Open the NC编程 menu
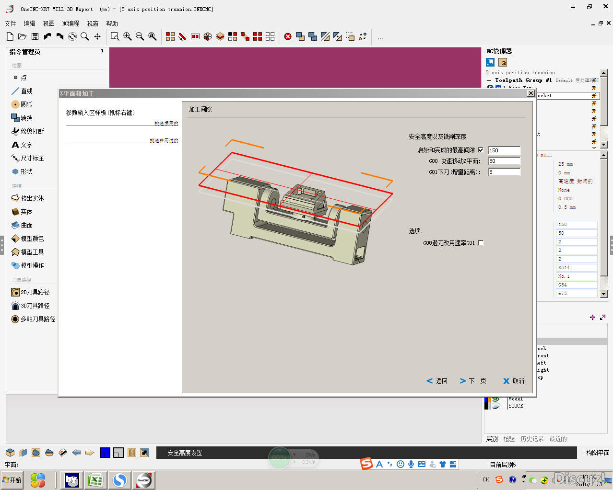This screenshot has width=613, height=490. tap(71, 23)
